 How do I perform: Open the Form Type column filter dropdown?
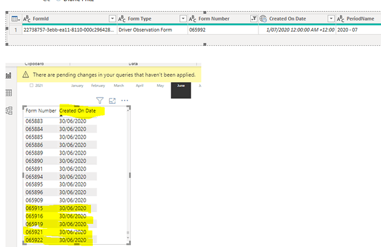[x=183, y=18]
